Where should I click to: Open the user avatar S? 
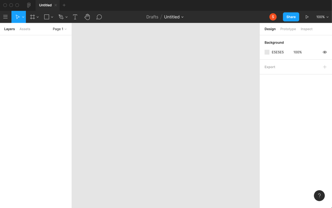click(273, 17)
